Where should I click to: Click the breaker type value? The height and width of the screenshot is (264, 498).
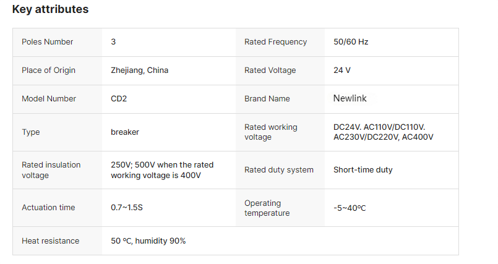125,132
